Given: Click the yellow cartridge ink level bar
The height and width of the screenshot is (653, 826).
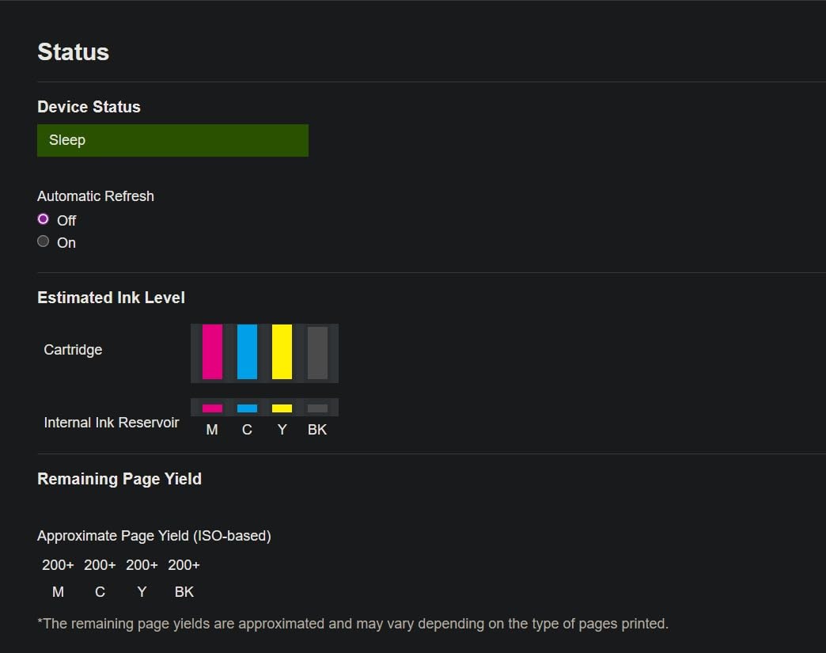Looking at the screenshot, I should click(282, 352).
